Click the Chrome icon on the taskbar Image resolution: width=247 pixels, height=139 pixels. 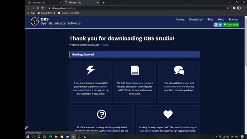point(73,137)
